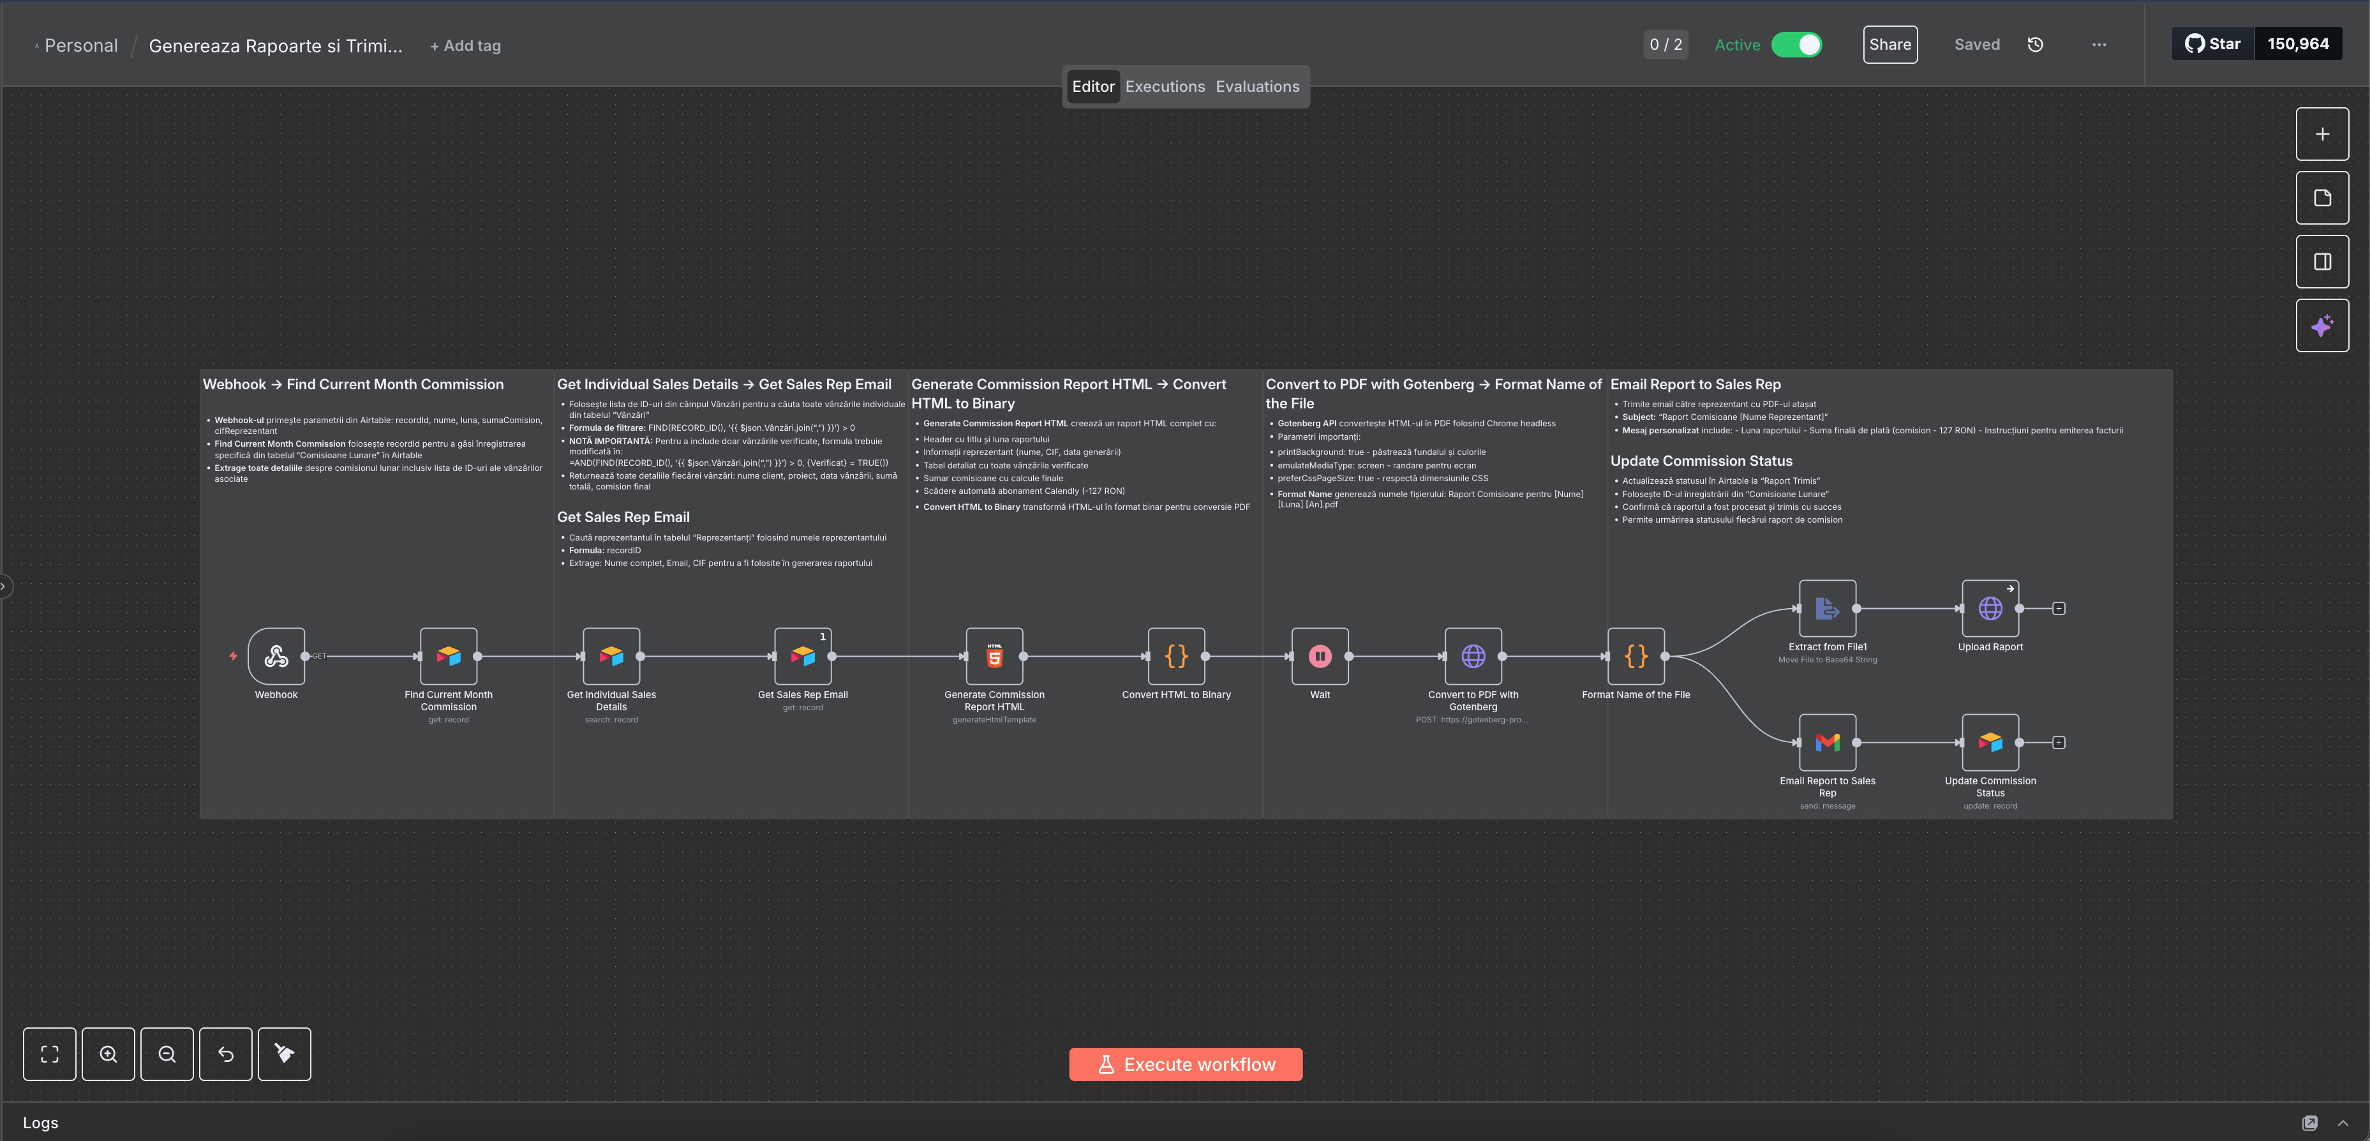Screen dimensions: 2370x1141
Task: Click the tidy up workflow broom icon
Action: point(285,1054)
